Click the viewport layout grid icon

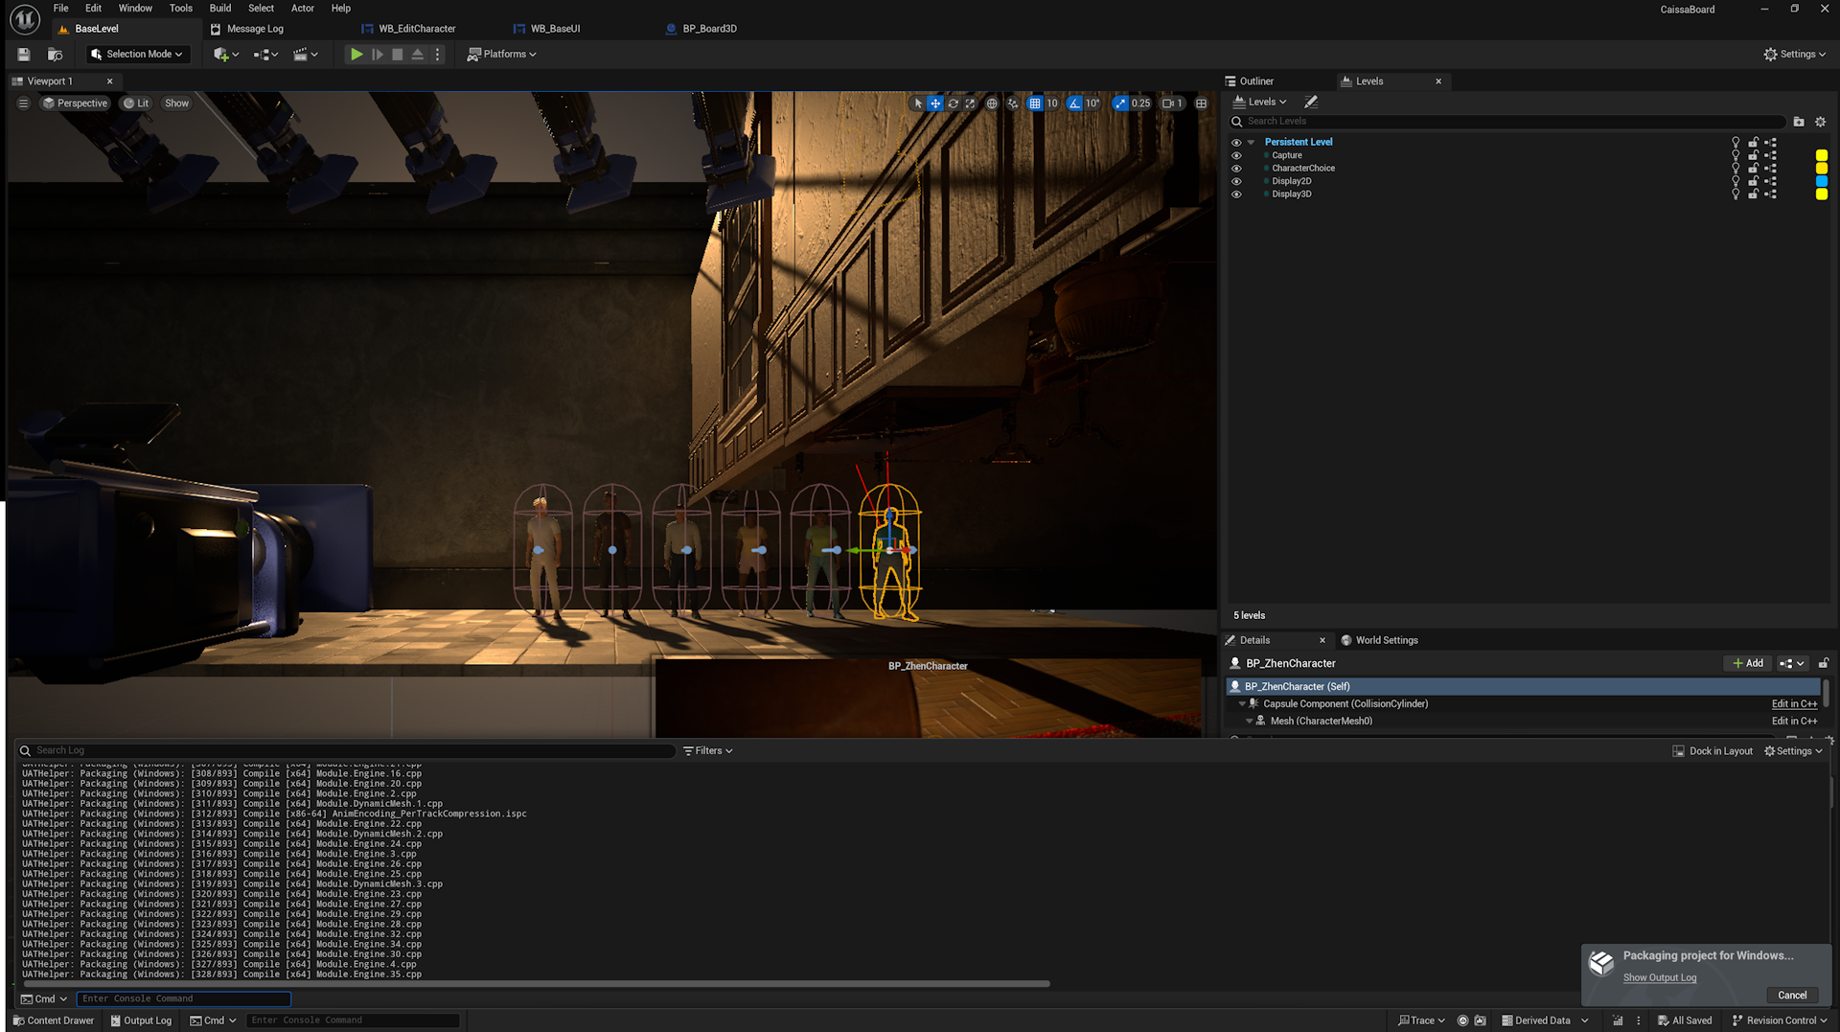coord(1201,103)
